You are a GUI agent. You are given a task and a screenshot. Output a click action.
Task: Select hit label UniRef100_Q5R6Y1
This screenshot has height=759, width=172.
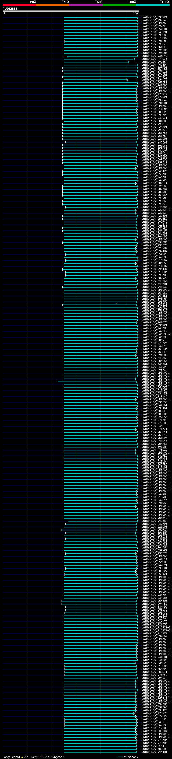(154, 432)
